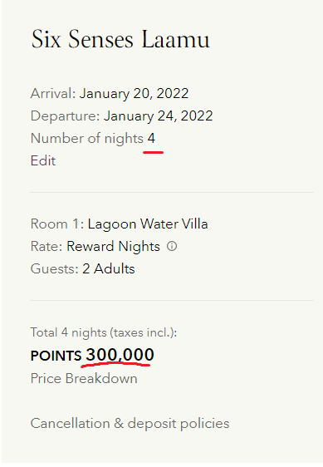Expand the Price Breakdown details
Screen dimensions: 323x467
[84, 379]
